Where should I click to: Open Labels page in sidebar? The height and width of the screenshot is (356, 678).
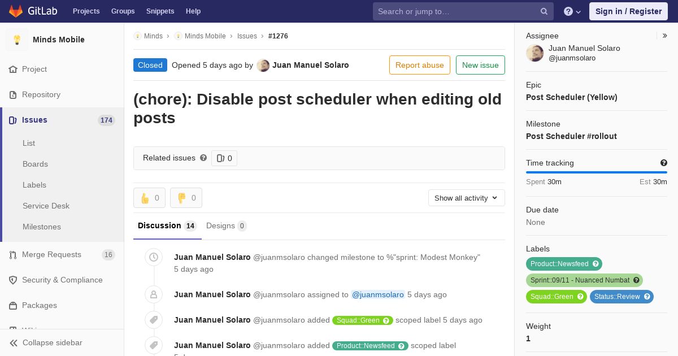34,185
